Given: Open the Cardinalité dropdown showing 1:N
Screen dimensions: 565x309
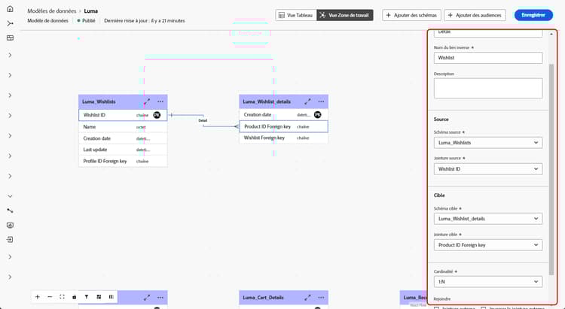Looking at the screenshot, I should (488, 282).
